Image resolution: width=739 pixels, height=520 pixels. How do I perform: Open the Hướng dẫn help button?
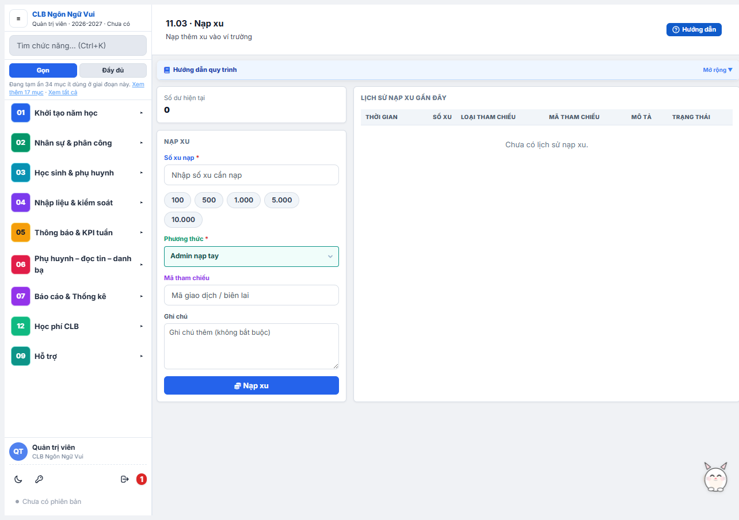[x=694, y=29]
